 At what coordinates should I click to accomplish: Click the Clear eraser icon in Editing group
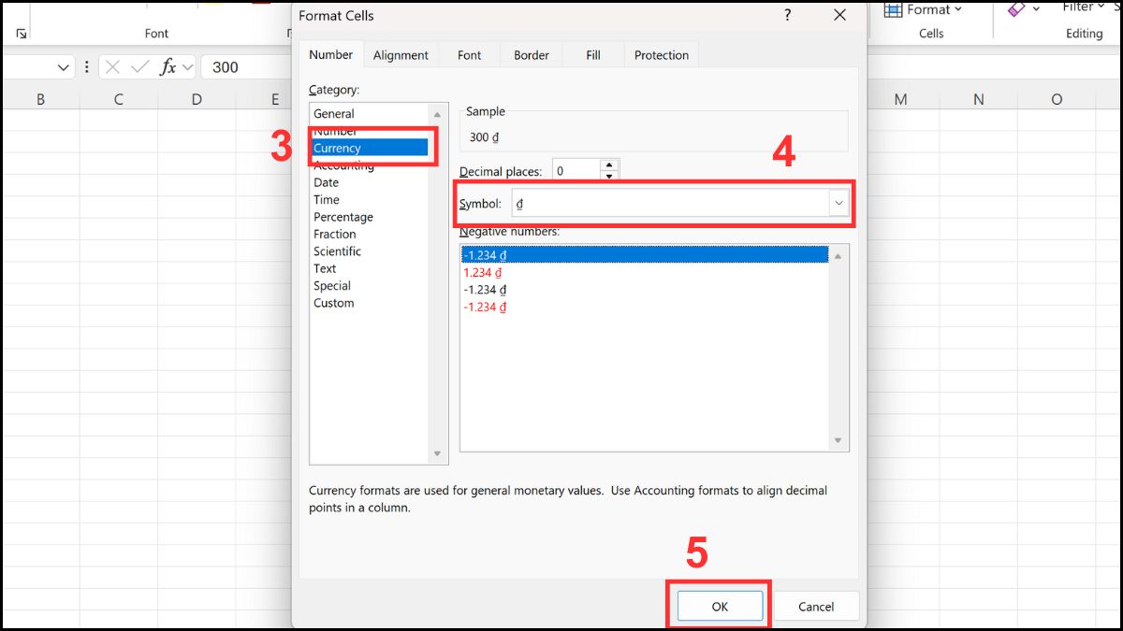pyautogui.click(x=1017, y=9)
